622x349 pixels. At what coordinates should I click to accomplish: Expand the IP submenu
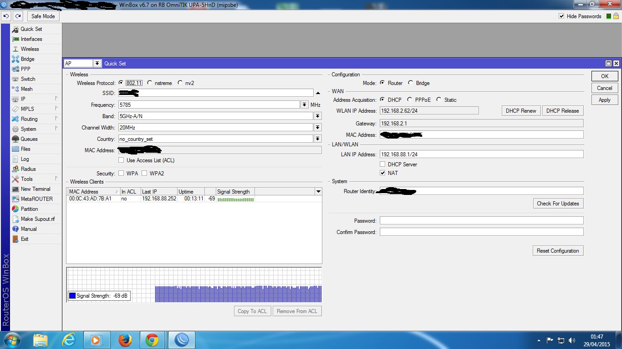tap(57, 99)
